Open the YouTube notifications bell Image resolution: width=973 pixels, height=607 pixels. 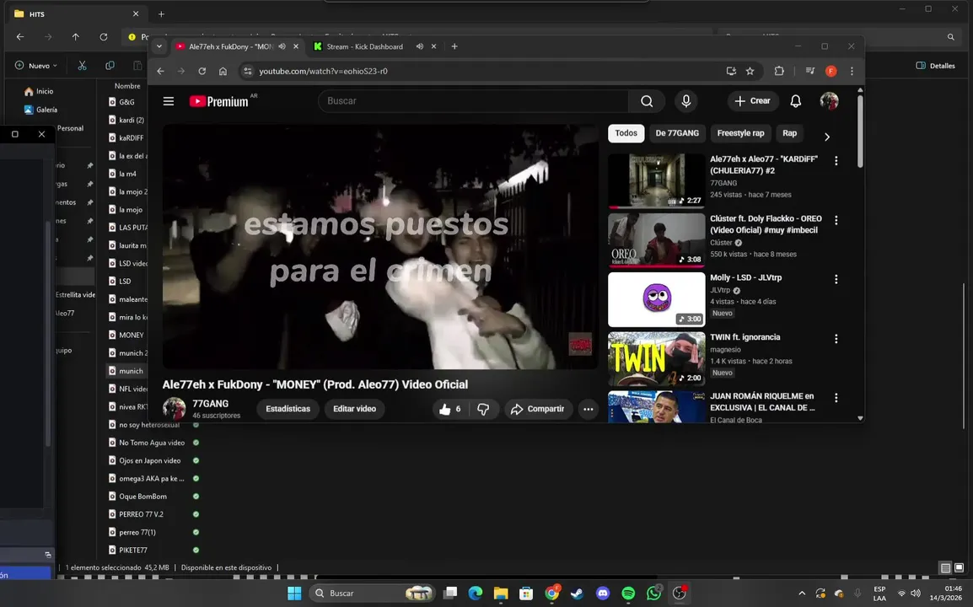click(795, 101)
